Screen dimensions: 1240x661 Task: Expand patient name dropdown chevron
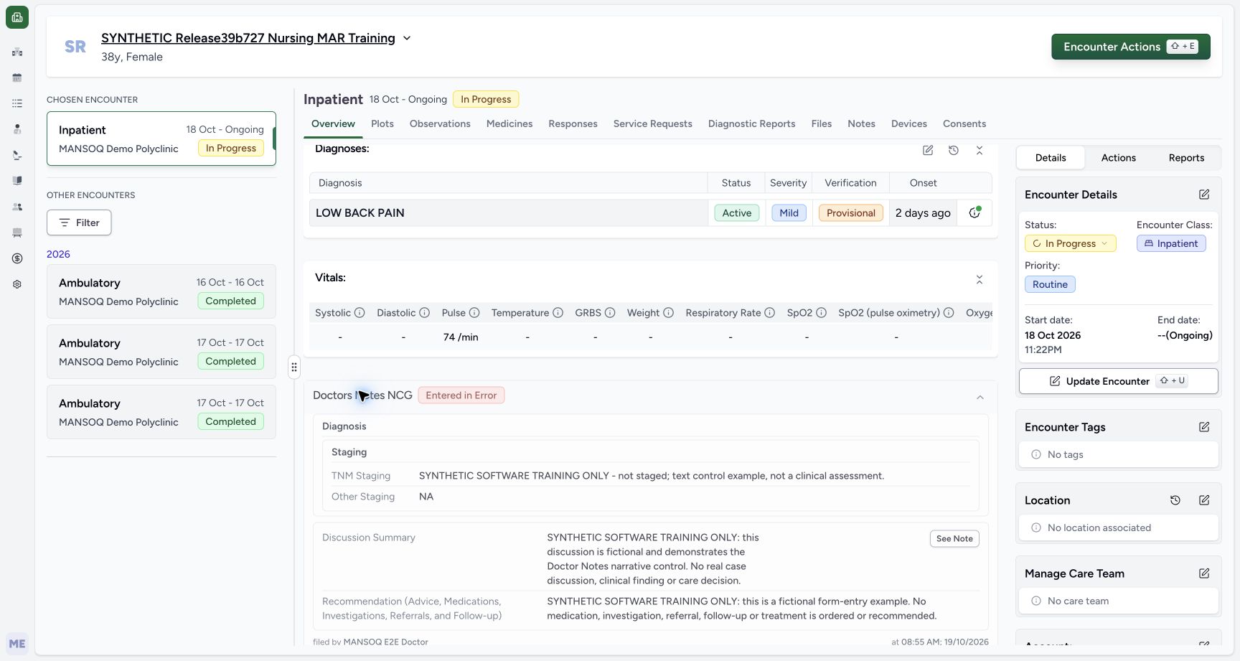407,38
